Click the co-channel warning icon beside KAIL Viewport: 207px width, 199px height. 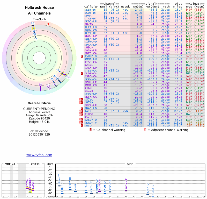point(82,111)
